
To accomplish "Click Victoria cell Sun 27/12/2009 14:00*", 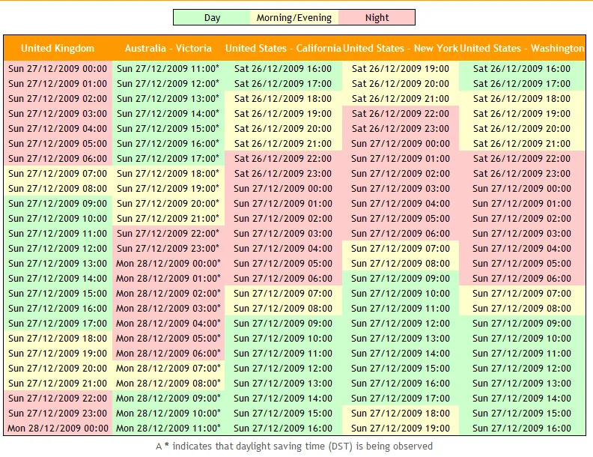I will (x=168, y=113).
